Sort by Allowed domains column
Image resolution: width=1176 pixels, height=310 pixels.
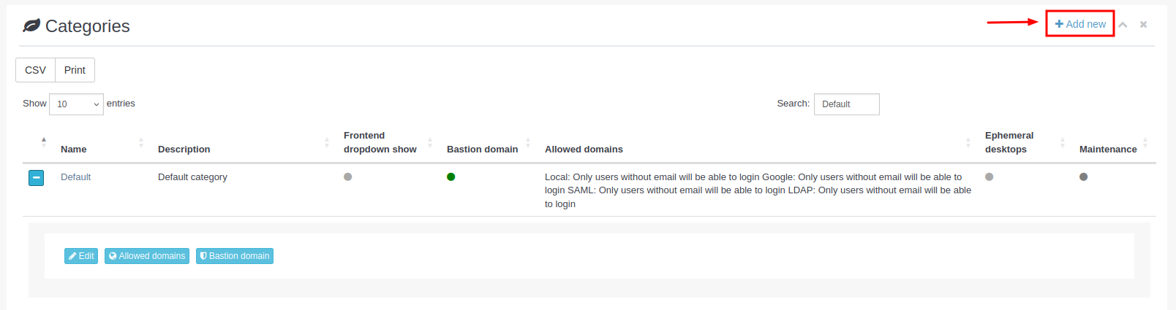click(584, 149)
